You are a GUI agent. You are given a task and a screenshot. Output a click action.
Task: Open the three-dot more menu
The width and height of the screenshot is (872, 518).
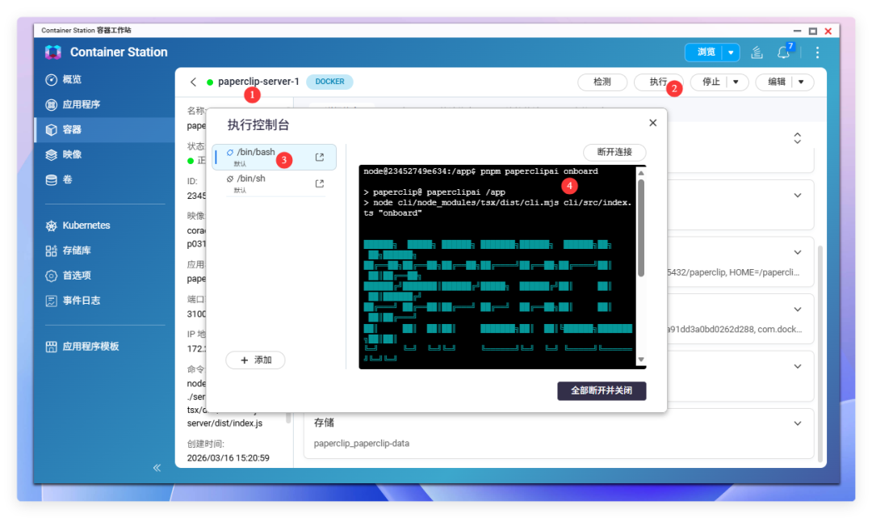pos(817,53)
